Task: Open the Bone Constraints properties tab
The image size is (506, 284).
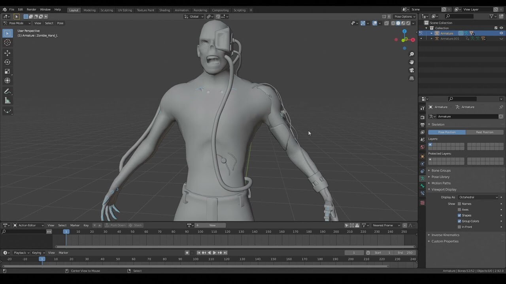Action: tap(422, 193)
